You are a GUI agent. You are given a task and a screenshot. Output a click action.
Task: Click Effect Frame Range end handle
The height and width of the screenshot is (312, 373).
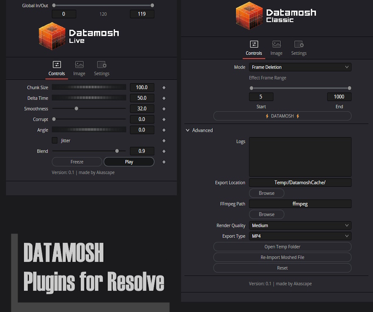350,88
